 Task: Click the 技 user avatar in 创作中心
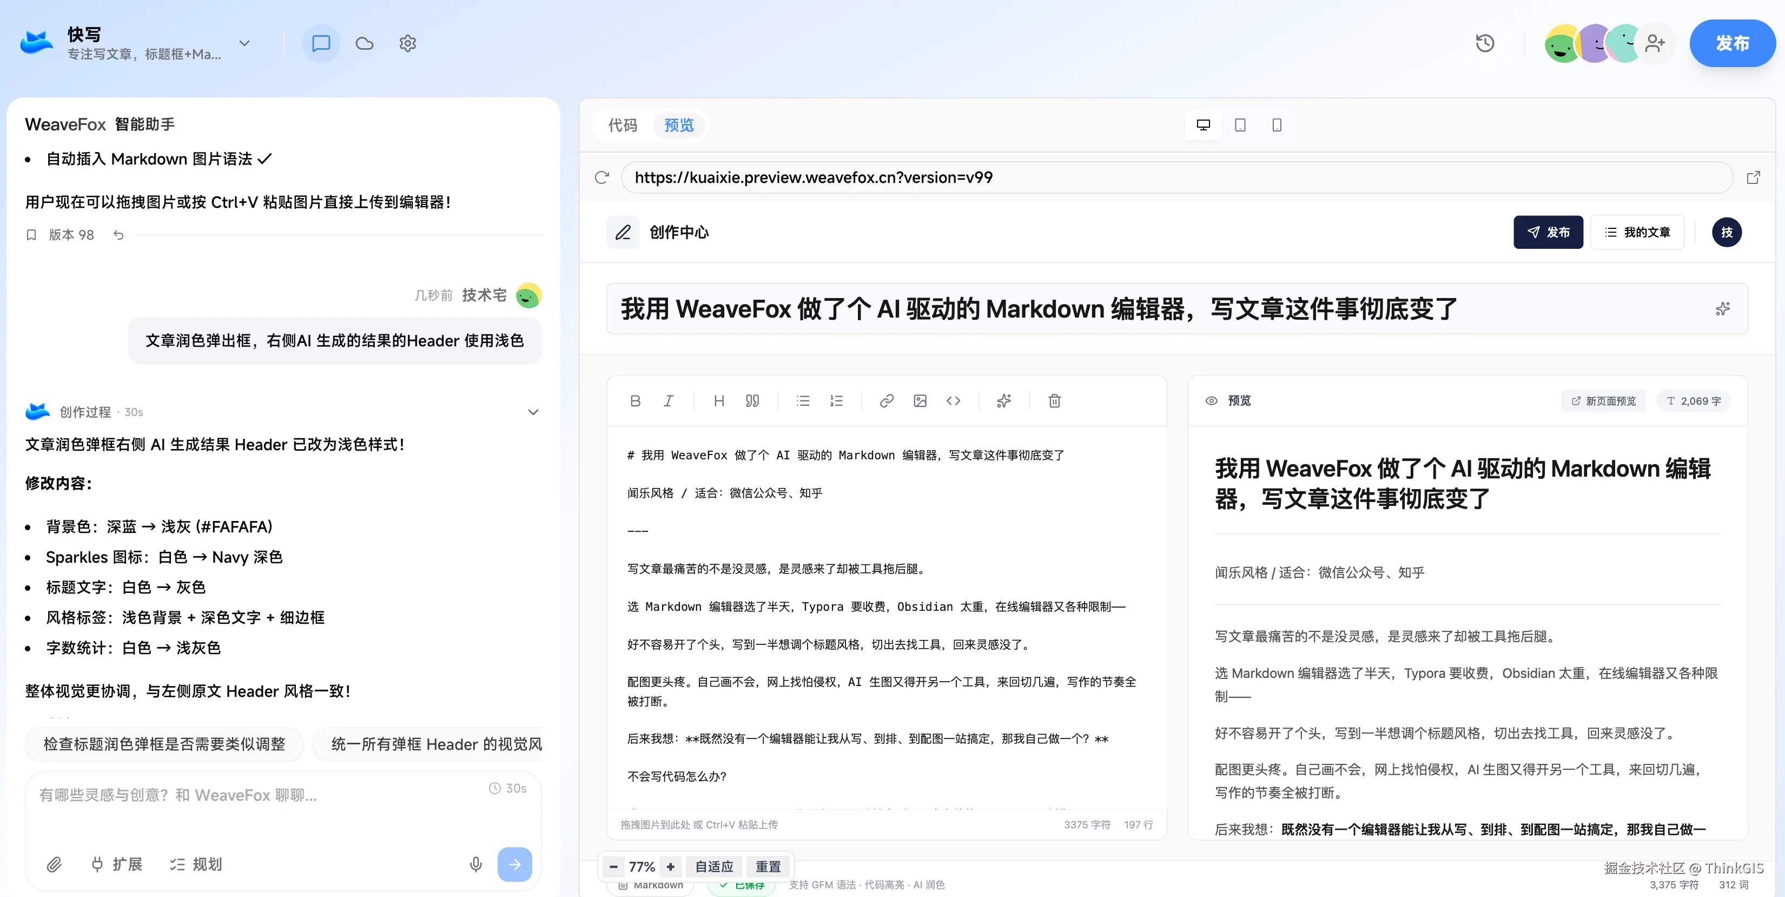coord(1727,232)
